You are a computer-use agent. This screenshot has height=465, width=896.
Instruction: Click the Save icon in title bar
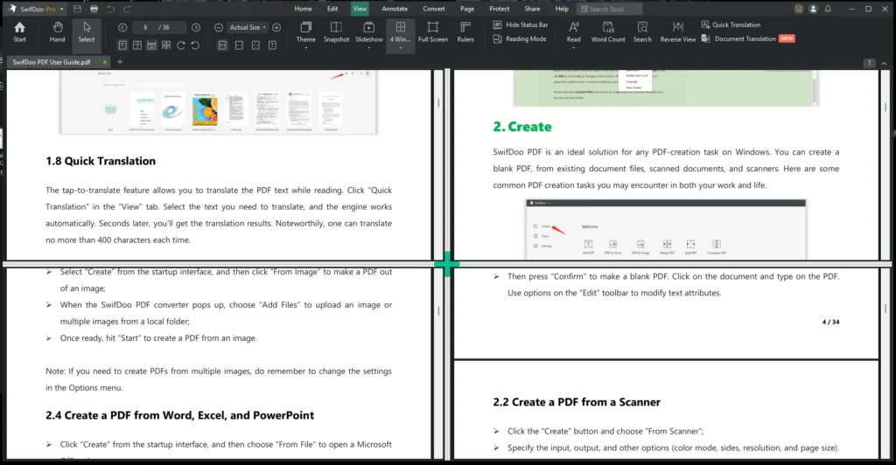pos(77,9)
